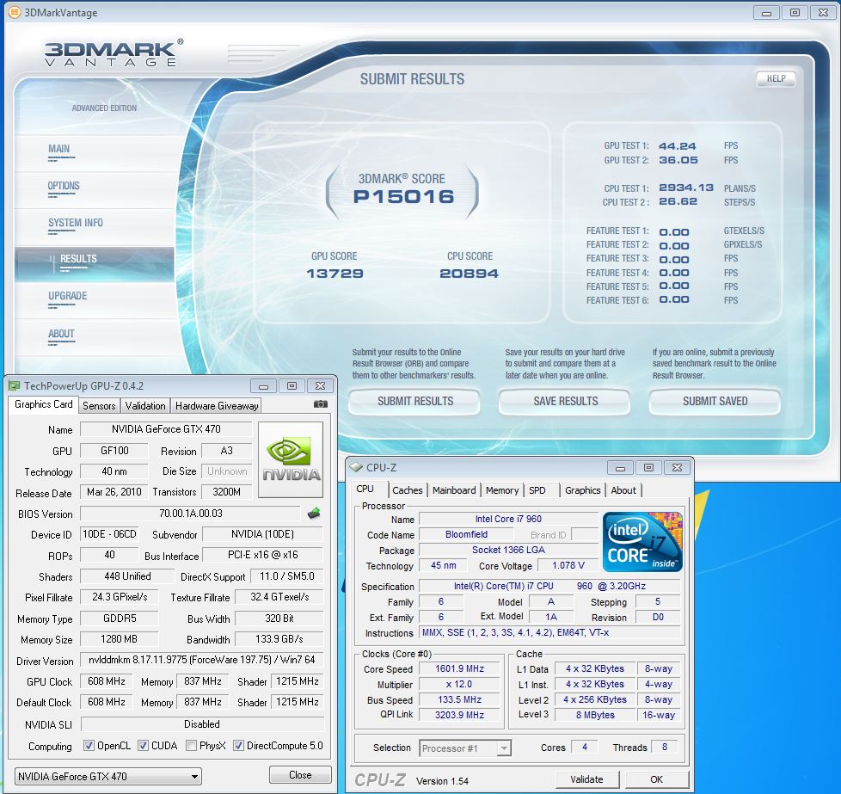Click the GPU Clock value 608 MHz
841x794 pixels.
click(x=106, y=681)
